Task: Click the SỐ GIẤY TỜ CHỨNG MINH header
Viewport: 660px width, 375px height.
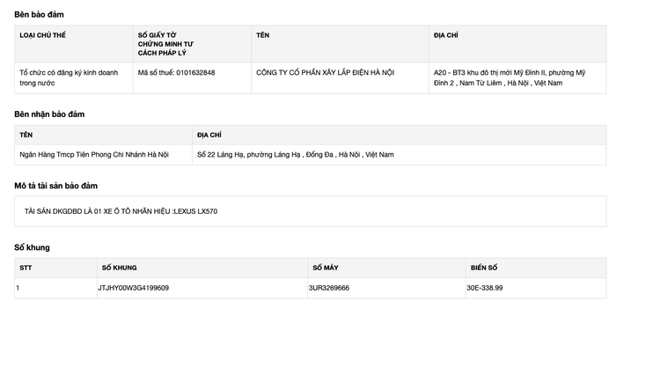Action: click(x=165, y=44)
